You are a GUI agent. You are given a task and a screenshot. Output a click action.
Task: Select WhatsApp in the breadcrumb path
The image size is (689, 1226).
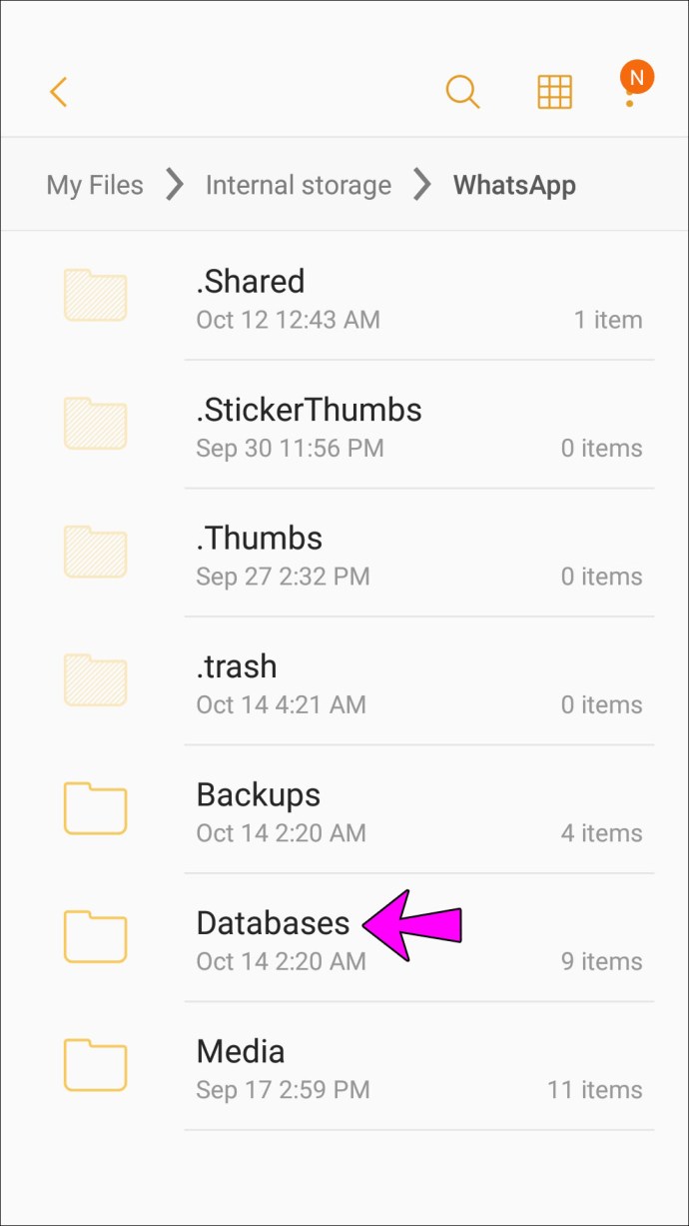(x=514, y=185)
